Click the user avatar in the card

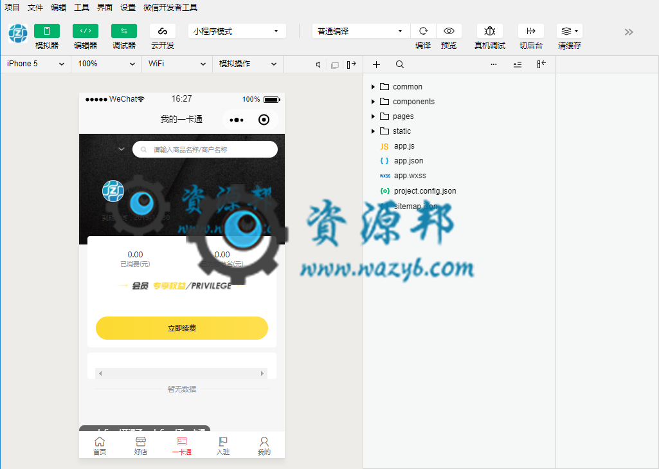point(113,191)
